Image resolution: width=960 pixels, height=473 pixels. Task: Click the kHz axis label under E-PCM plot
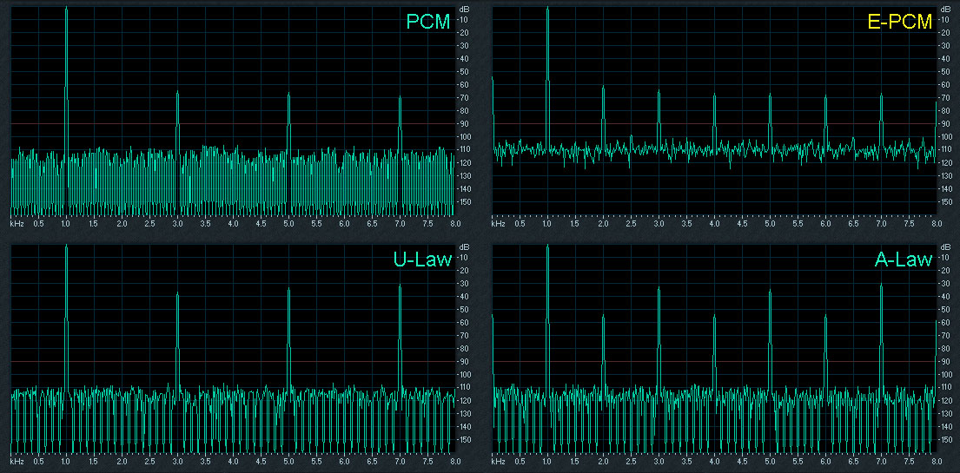click(499, 225)
